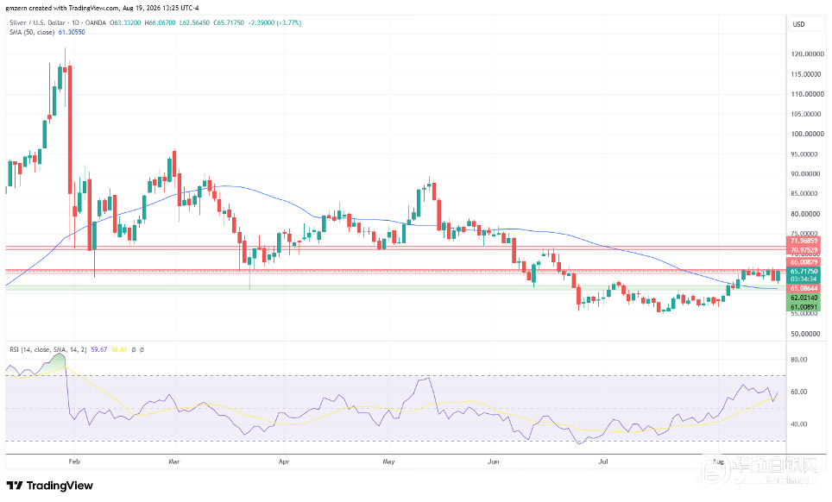Click the 66.00879 price label
Viewport: 832px width, 502px height.
[804, 262]
